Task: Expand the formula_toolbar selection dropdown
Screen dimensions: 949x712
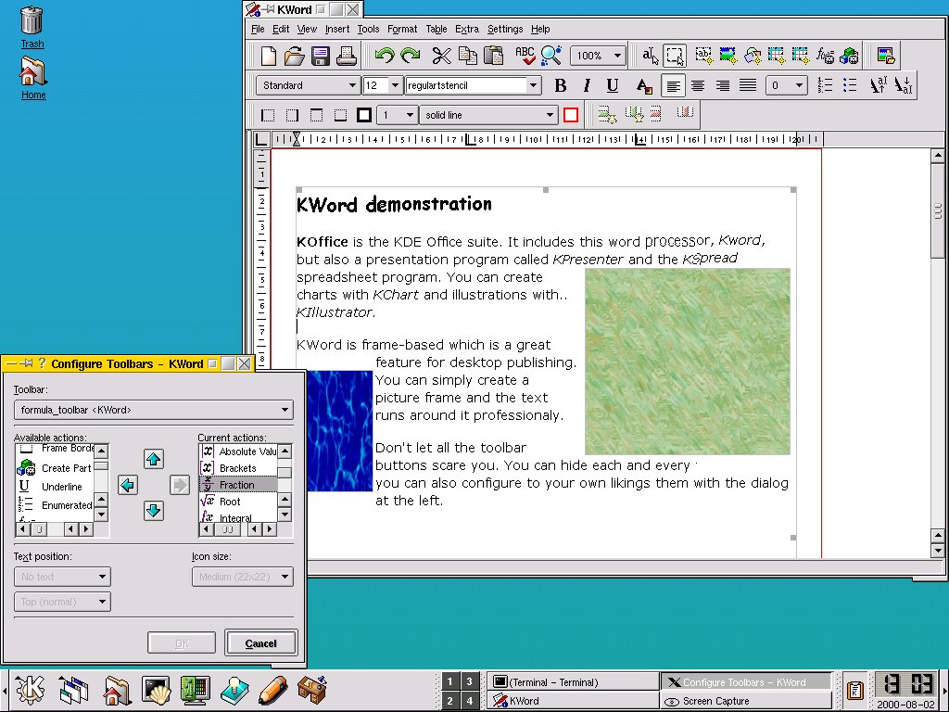Action: tap(153, 410)
